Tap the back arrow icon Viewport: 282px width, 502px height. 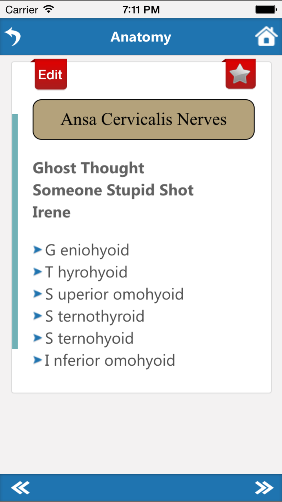tap(13, 36)
